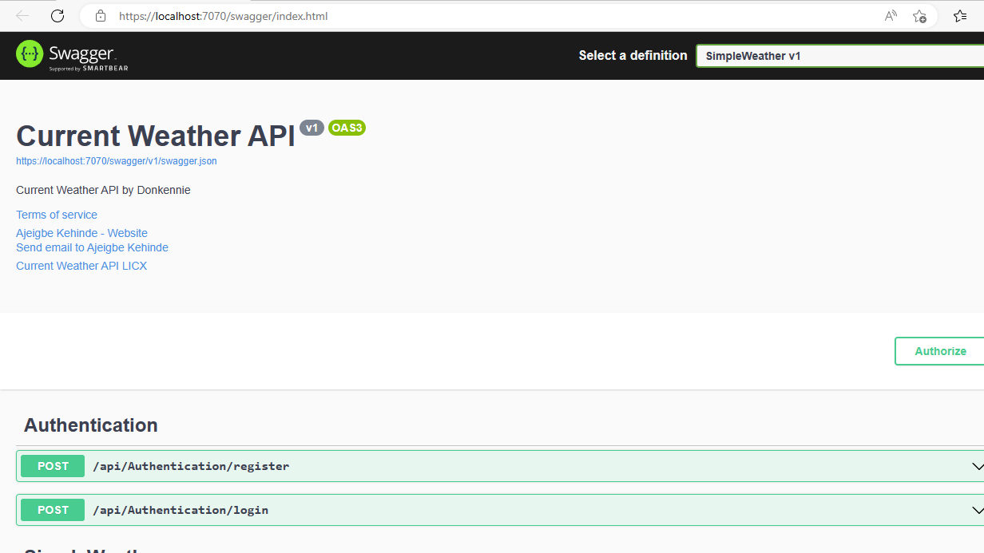Expand the /api/Authentication/register operation
984x553 pixels.
(495, 465)
